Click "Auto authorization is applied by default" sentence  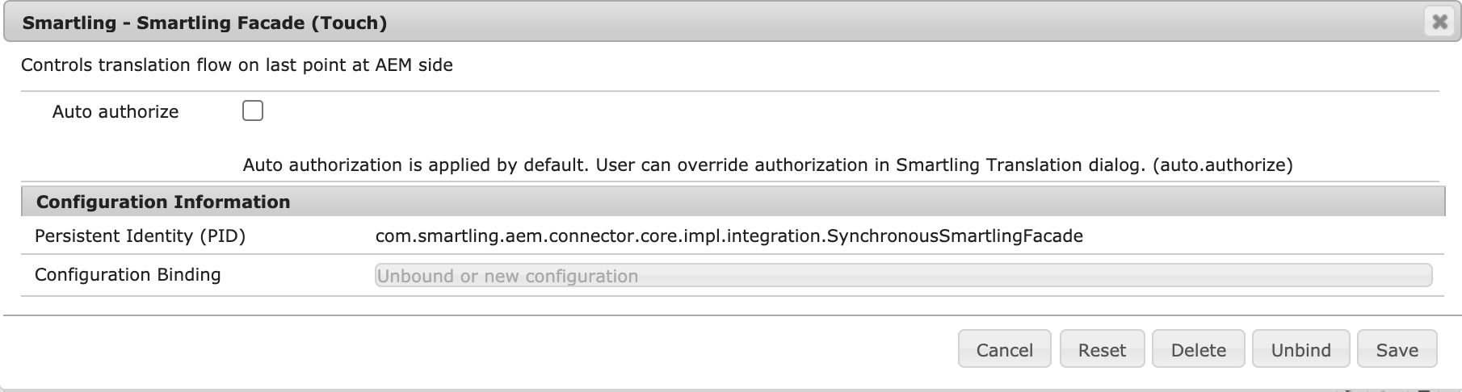pos(415,165)
